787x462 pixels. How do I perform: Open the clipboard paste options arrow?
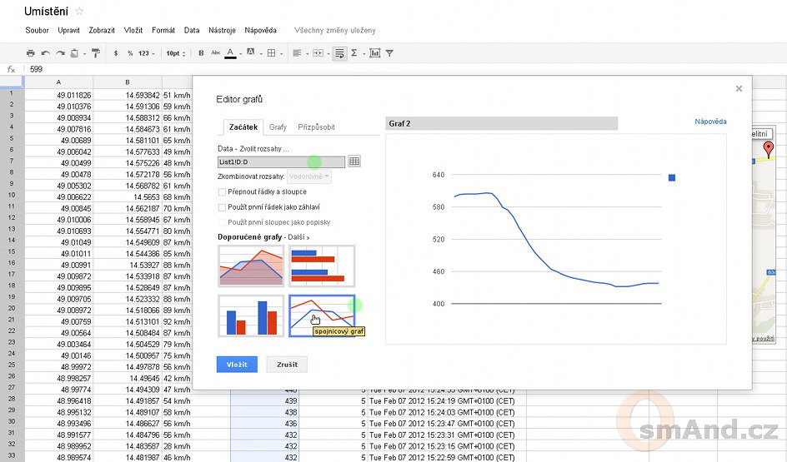pyautogui.click(x=84, y=53)
